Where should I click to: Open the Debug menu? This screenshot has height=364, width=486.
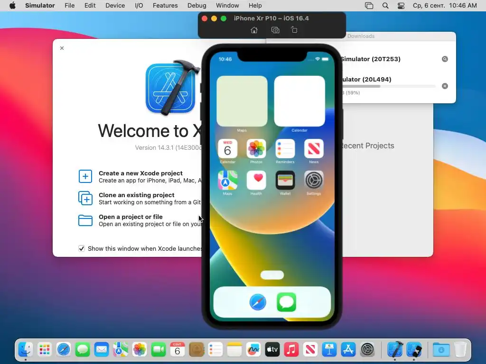[197, 6]
